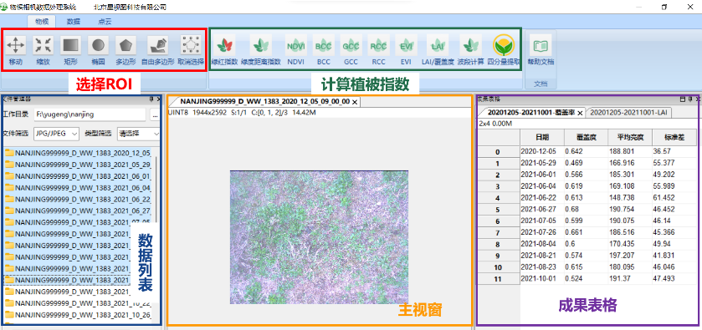Click the grass photo in main viewer
The image size is (702, 330).
coord(319,237)
